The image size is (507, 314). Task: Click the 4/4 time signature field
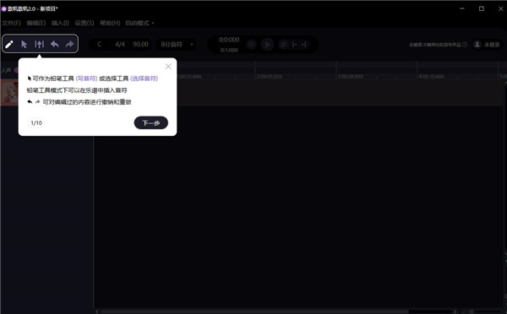click(120, 44)
